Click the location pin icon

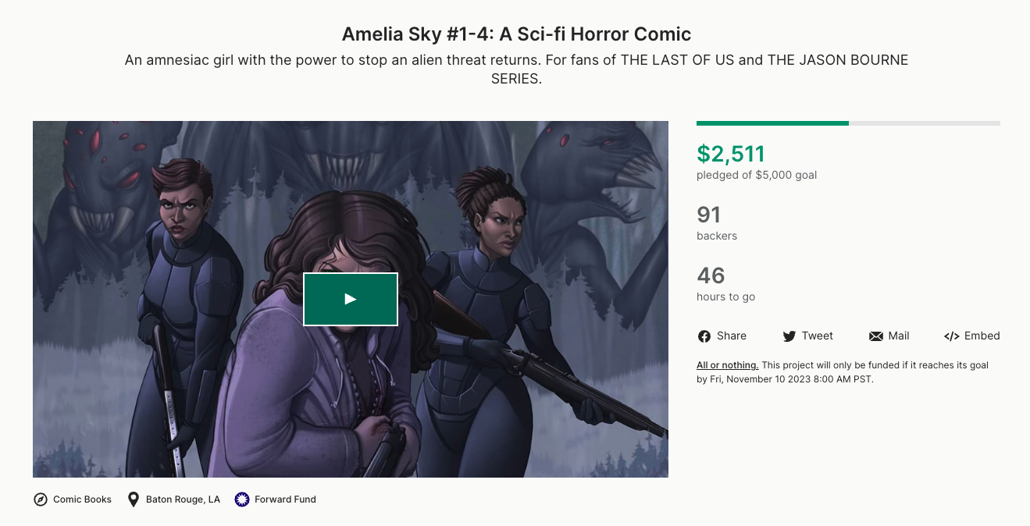[134, 499]
